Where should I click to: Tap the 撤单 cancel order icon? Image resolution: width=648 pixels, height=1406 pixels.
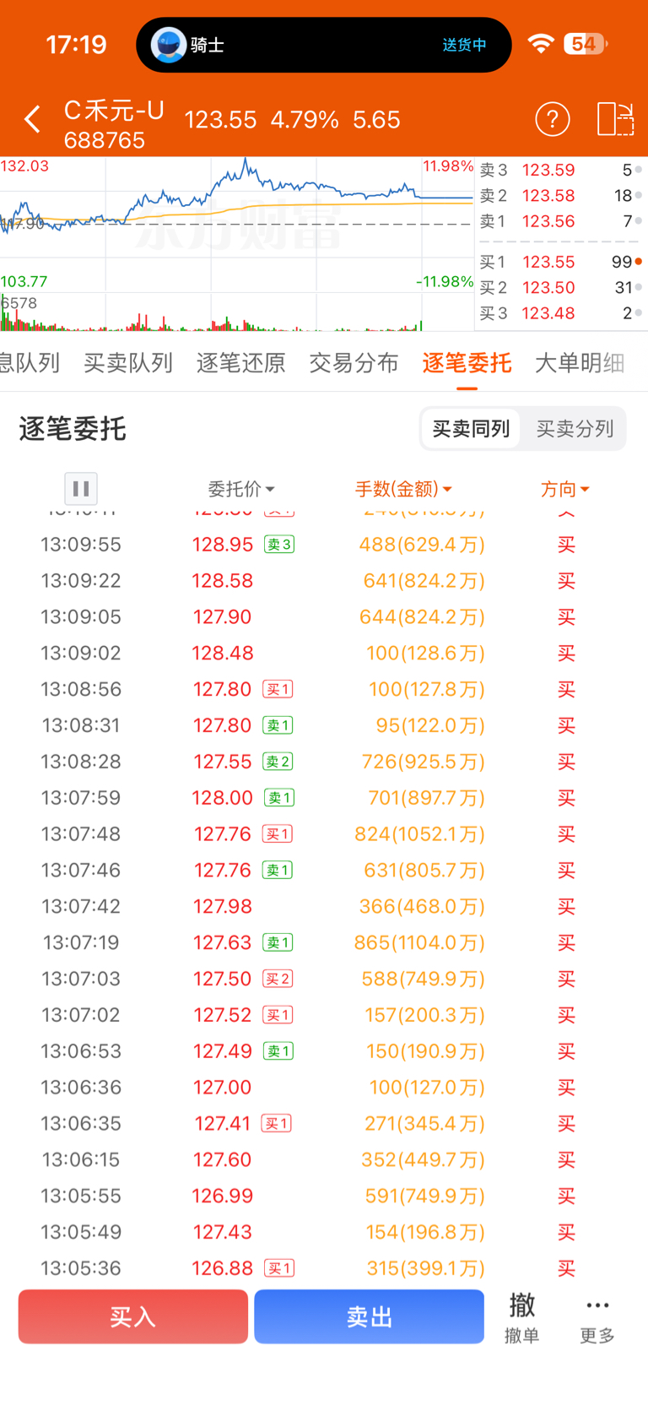click(x=521, y=1316)
